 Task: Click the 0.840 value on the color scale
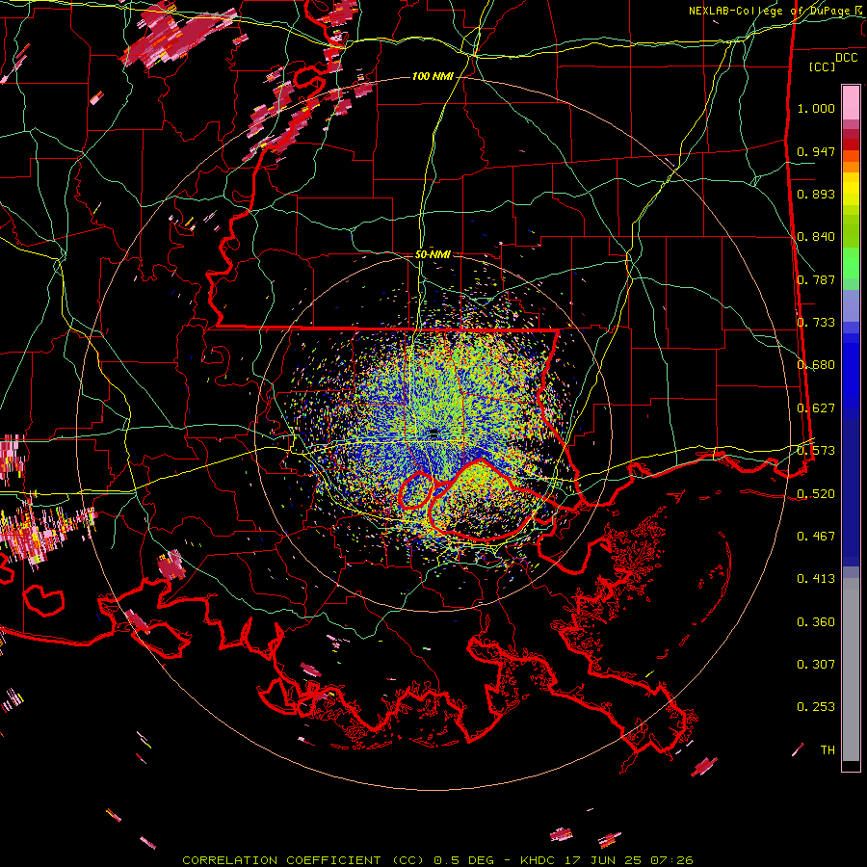click(816, 237)
